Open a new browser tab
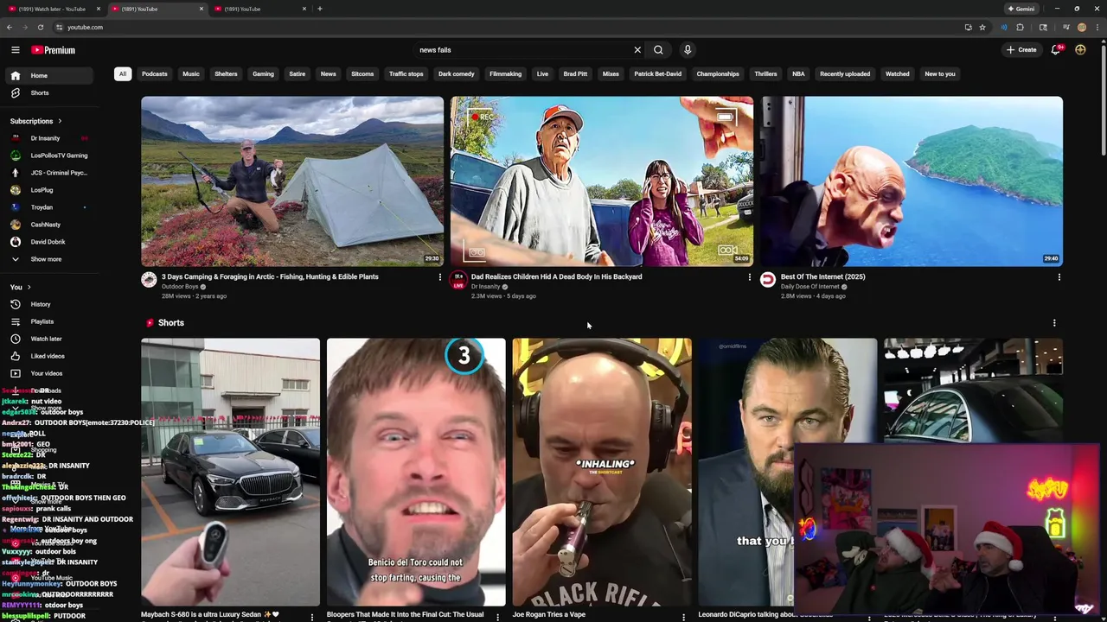1107x622 pixels. click(x=320, y=9)
